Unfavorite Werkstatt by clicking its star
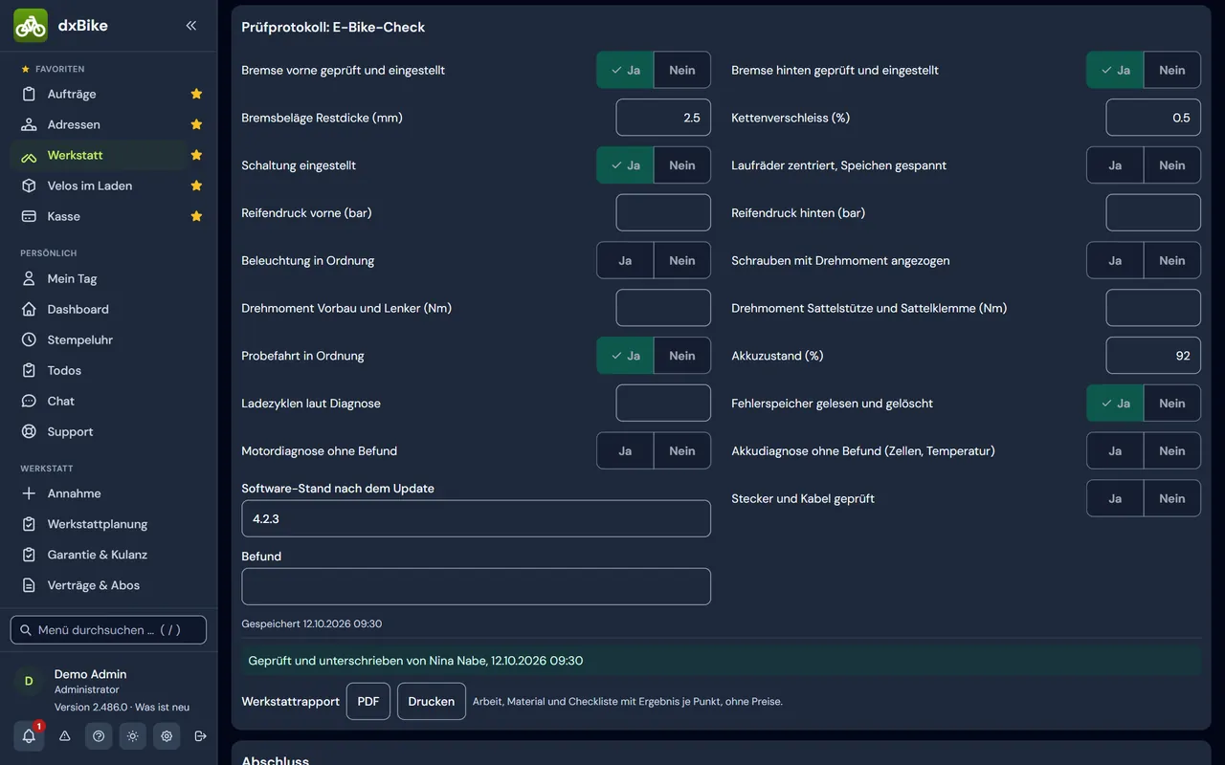Image resolution: width=1225 pixels, height=765 pixels. [x=196, y=155]
